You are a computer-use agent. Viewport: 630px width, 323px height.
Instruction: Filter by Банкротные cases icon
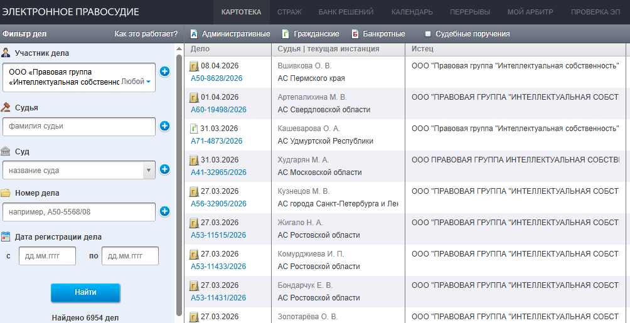[x=355, y=34]
